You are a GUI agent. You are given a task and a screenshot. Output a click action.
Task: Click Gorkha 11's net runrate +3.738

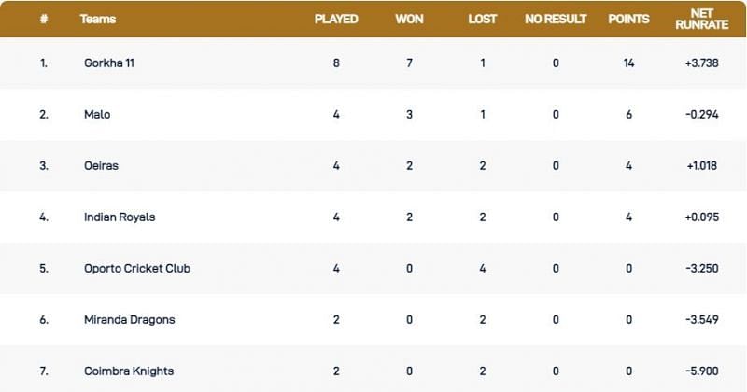(x=701, y=63)
